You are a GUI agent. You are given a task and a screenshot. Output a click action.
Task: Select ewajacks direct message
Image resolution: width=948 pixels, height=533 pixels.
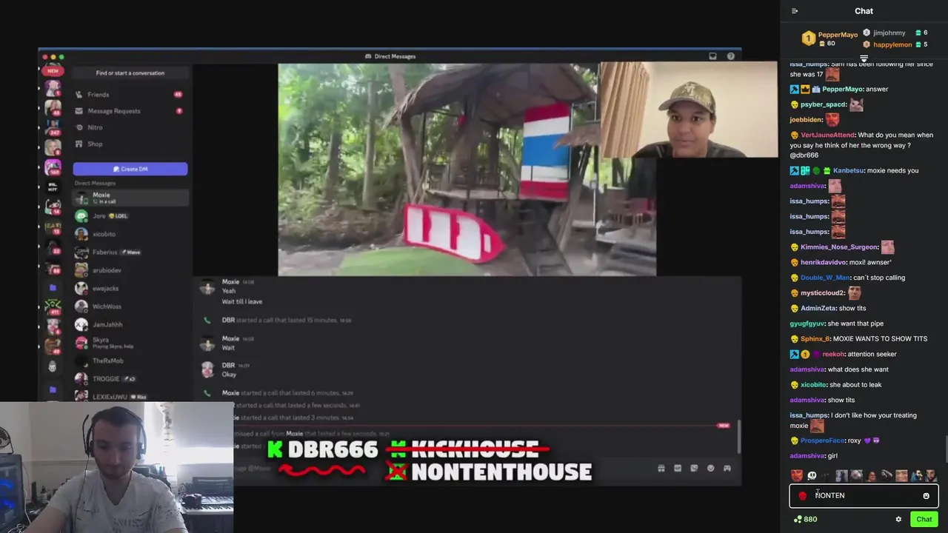(x=130, y=288)
